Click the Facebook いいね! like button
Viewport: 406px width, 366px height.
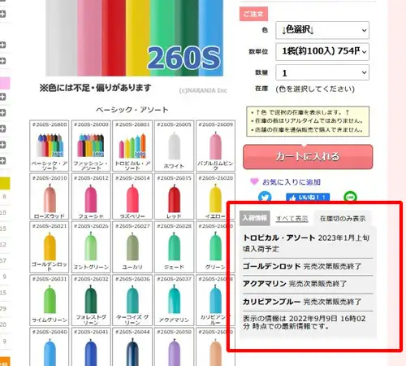(x=308, y=198)
